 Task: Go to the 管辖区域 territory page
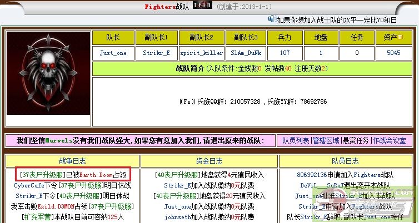[x=326, y=141]
